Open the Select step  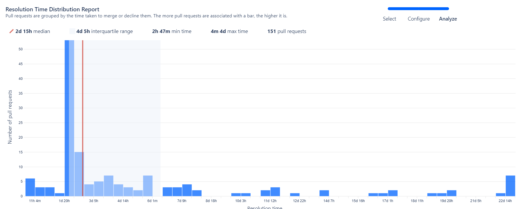389,19
